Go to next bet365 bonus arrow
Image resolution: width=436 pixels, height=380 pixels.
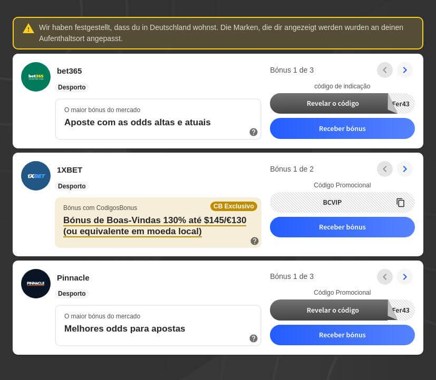pos(405,70)
